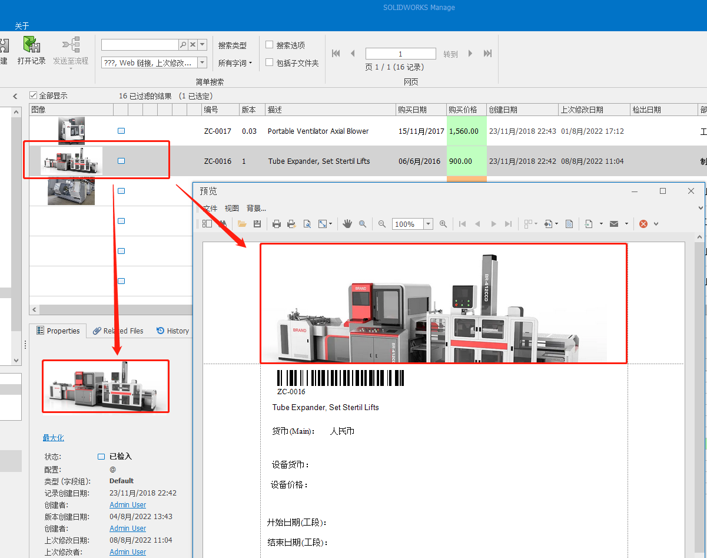Open the 文件 menu in preview window

pyautogui.click(x=210, y=208)
